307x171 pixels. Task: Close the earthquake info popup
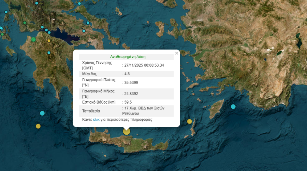tap(176, 53)
